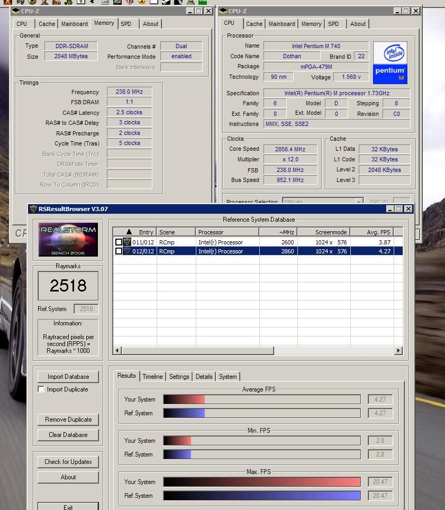Screen dimensions: 445x510
Task: Switch to Memory tab in right CPU-Z window
Action: coord(311,24)
